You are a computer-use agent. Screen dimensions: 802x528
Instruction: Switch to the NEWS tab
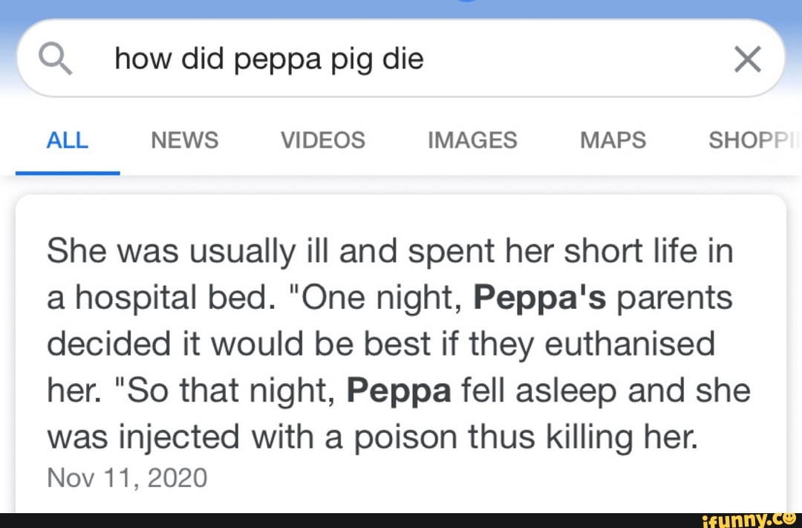click(184, 140)
